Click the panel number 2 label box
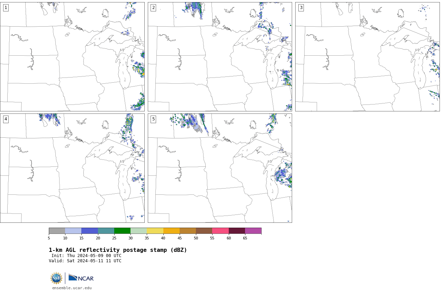This screenshot has width=443, height=292. tap(153, 8)
